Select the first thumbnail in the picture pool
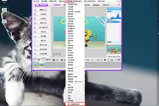 (x=36, y=65)
